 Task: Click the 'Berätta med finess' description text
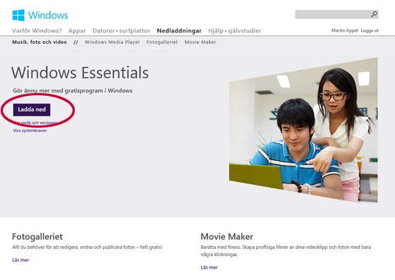point(286,250)
